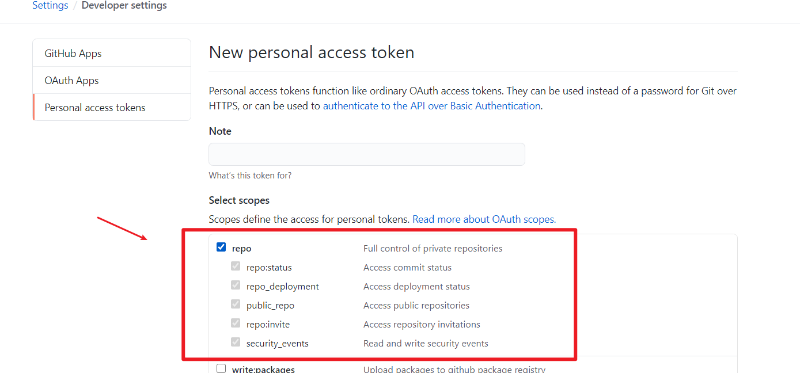Click the public_repo scope label
The image size is (800, 373).
tap(270, 306)
